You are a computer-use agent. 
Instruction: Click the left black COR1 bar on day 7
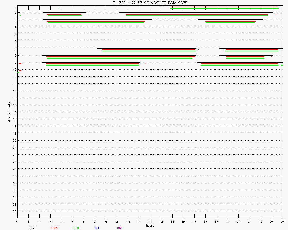pyautogui.click(x=147, y=48)
